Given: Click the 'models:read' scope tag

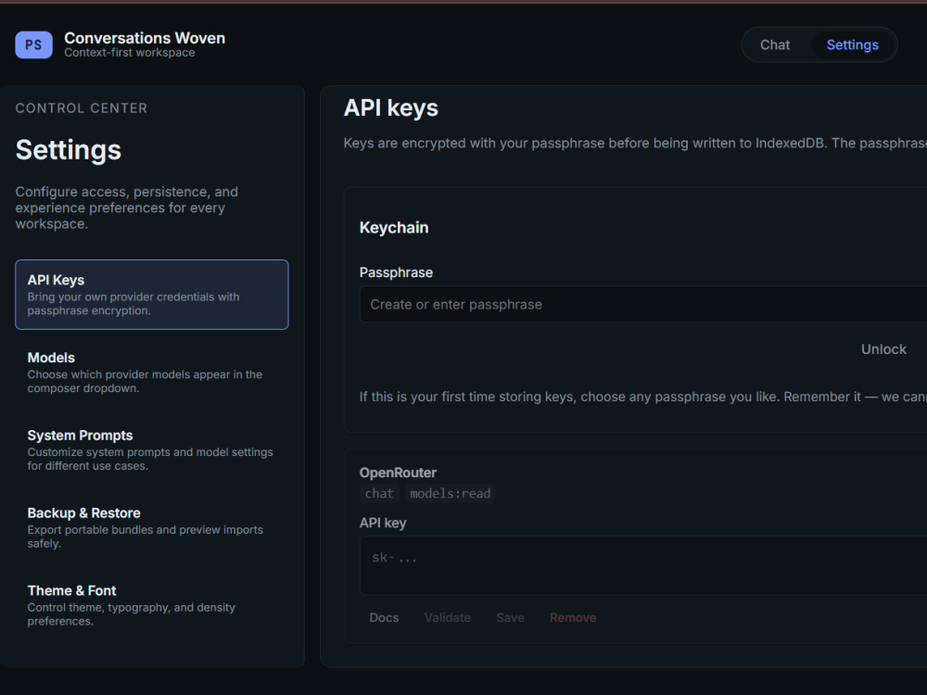Looking at the screenshot, I should tap(450, 494).
